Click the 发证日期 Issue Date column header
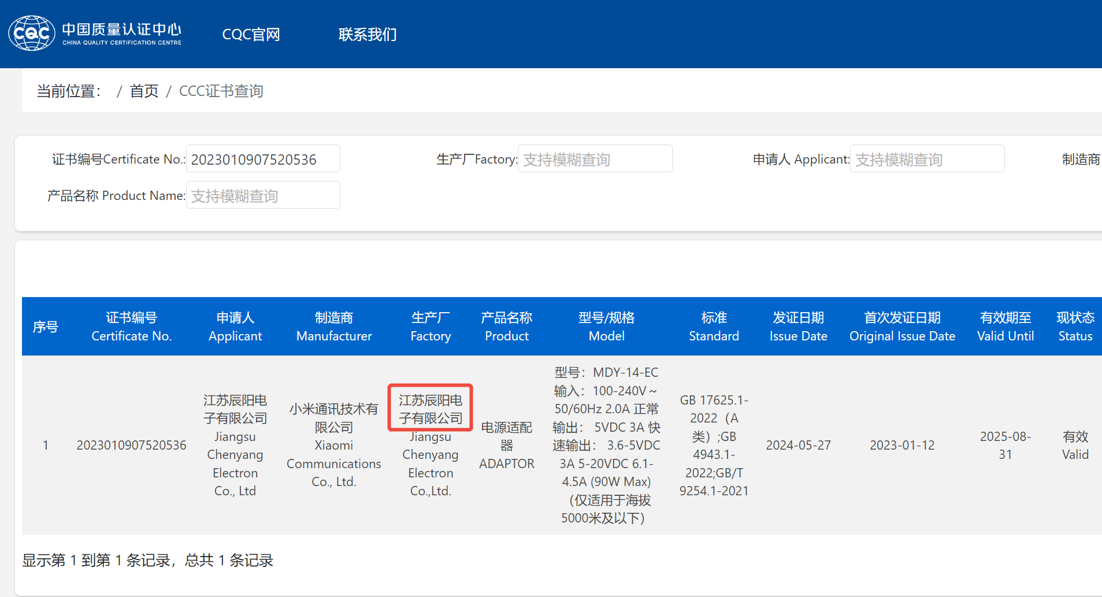 click(x=798, y=327)
